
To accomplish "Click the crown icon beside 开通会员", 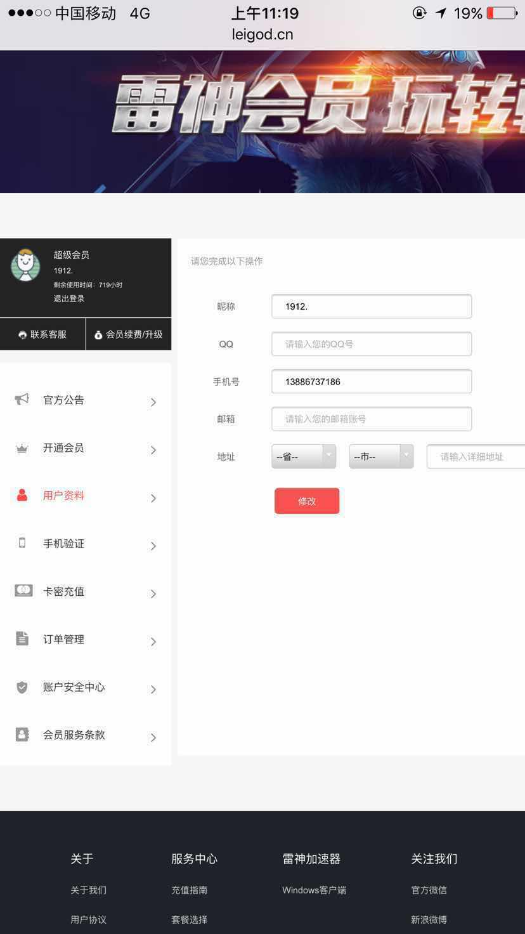I will coord(22,449).
